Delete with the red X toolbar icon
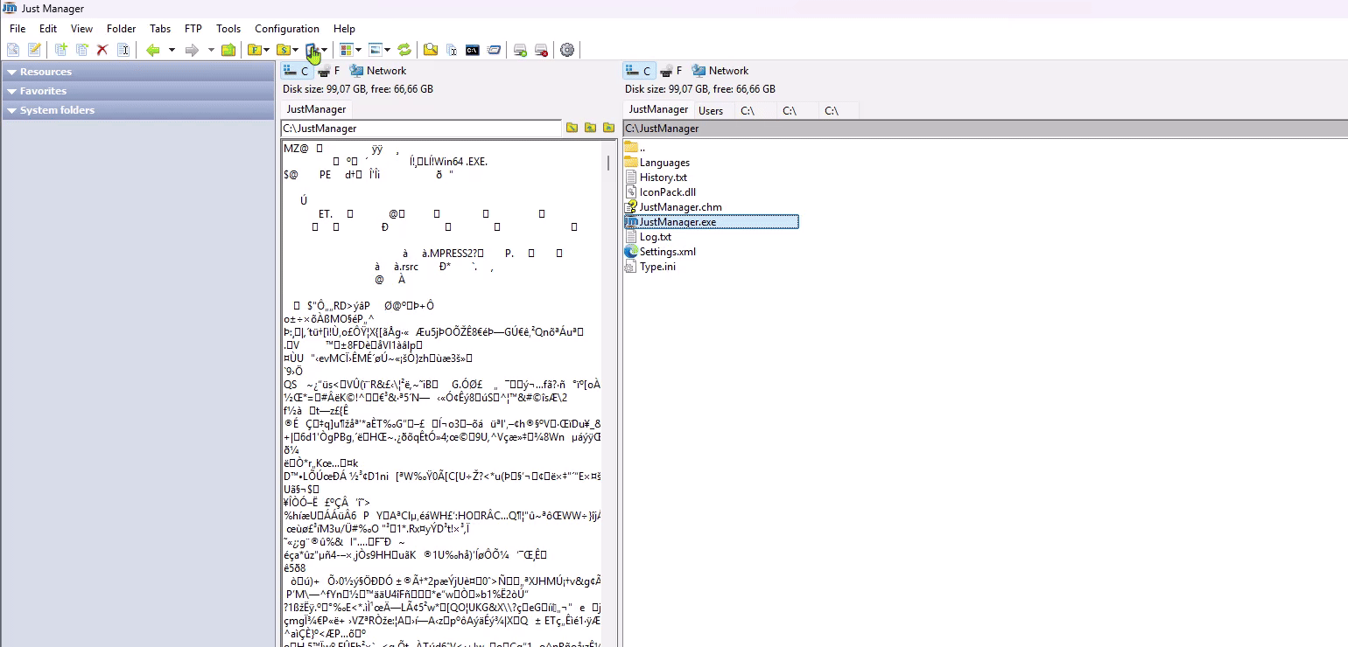The width and height of the screenshot is (1348, 647). point(102,50)
